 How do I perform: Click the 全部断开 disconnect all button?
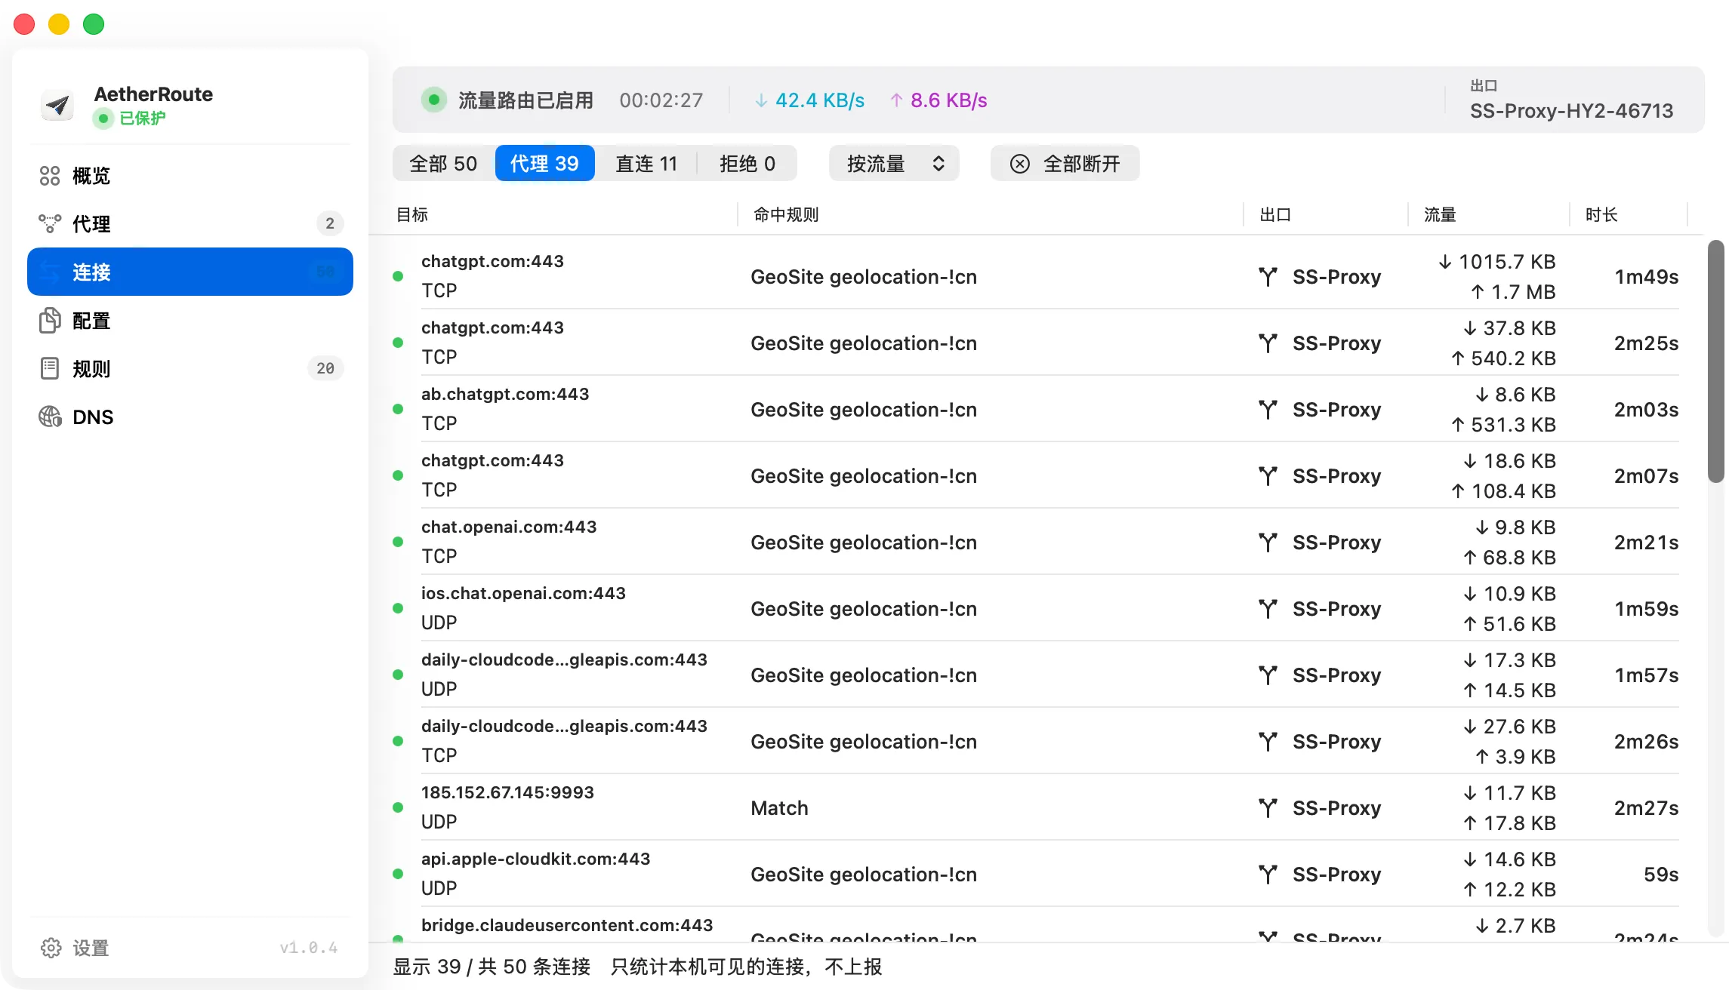pos(1065,164)
